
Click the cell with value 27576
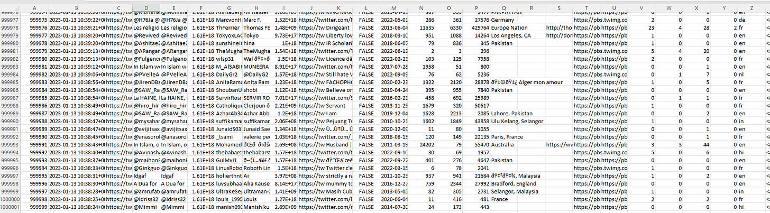pyautogui.click(x=476, y=20)
